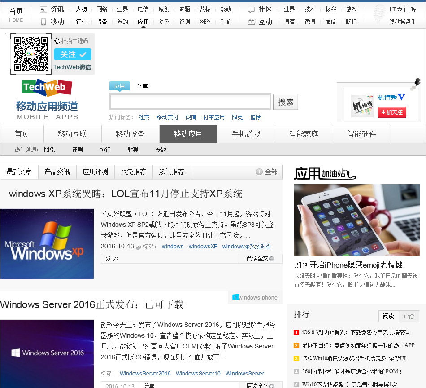Click the 移动 phone icon in top navigation
This screenshot has width=426, height=388.
43,22
